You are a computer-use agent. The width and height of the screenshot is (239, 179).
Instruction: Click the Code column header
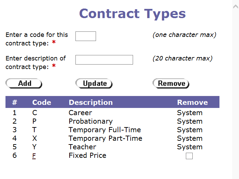coord(41,102)
